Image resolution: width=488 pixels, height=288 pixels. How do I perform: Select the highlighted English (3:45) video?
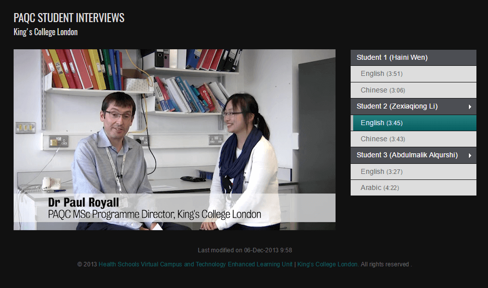coord(414,123)
